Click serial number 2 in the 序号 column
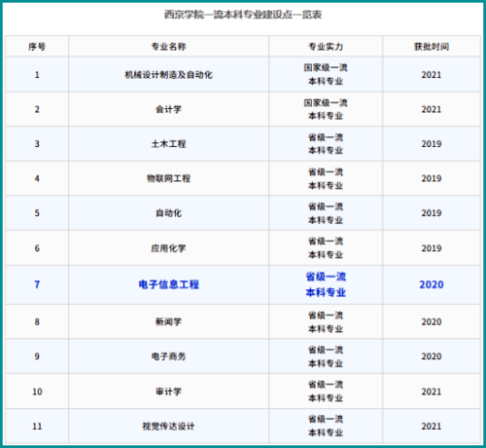Viewport: 486px width, 448px height. coord(37,109)
